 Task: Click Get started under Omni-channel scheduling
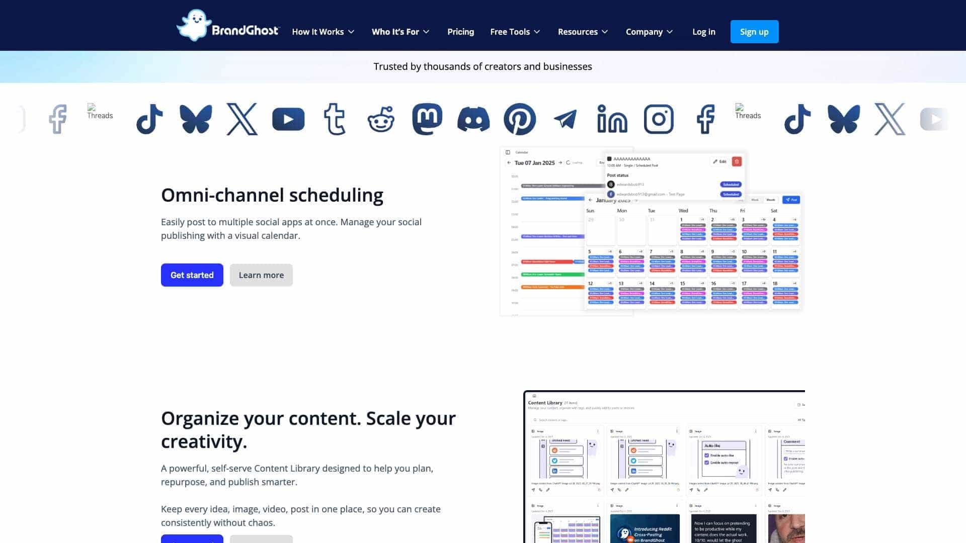(192, 275)
